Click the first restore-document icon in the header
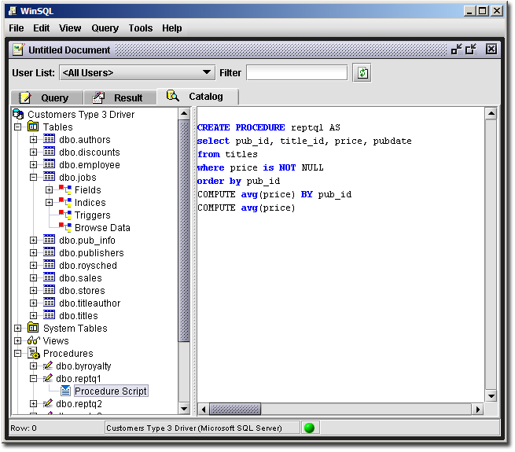 click(x=456, y=50)
